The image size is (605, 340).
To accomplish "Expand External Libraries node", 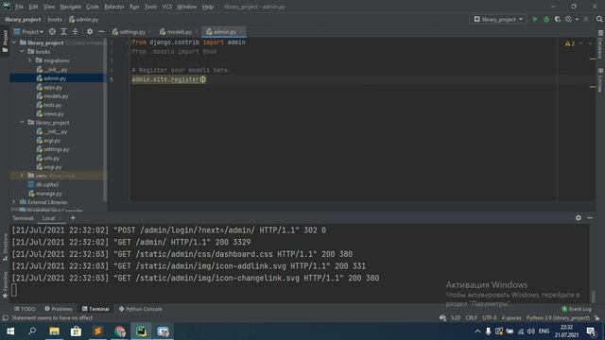I will click(x=15, y=201).
